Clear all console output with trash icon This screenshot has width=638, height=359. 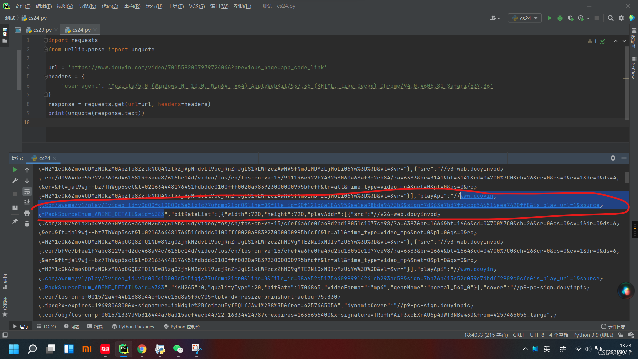27,224
